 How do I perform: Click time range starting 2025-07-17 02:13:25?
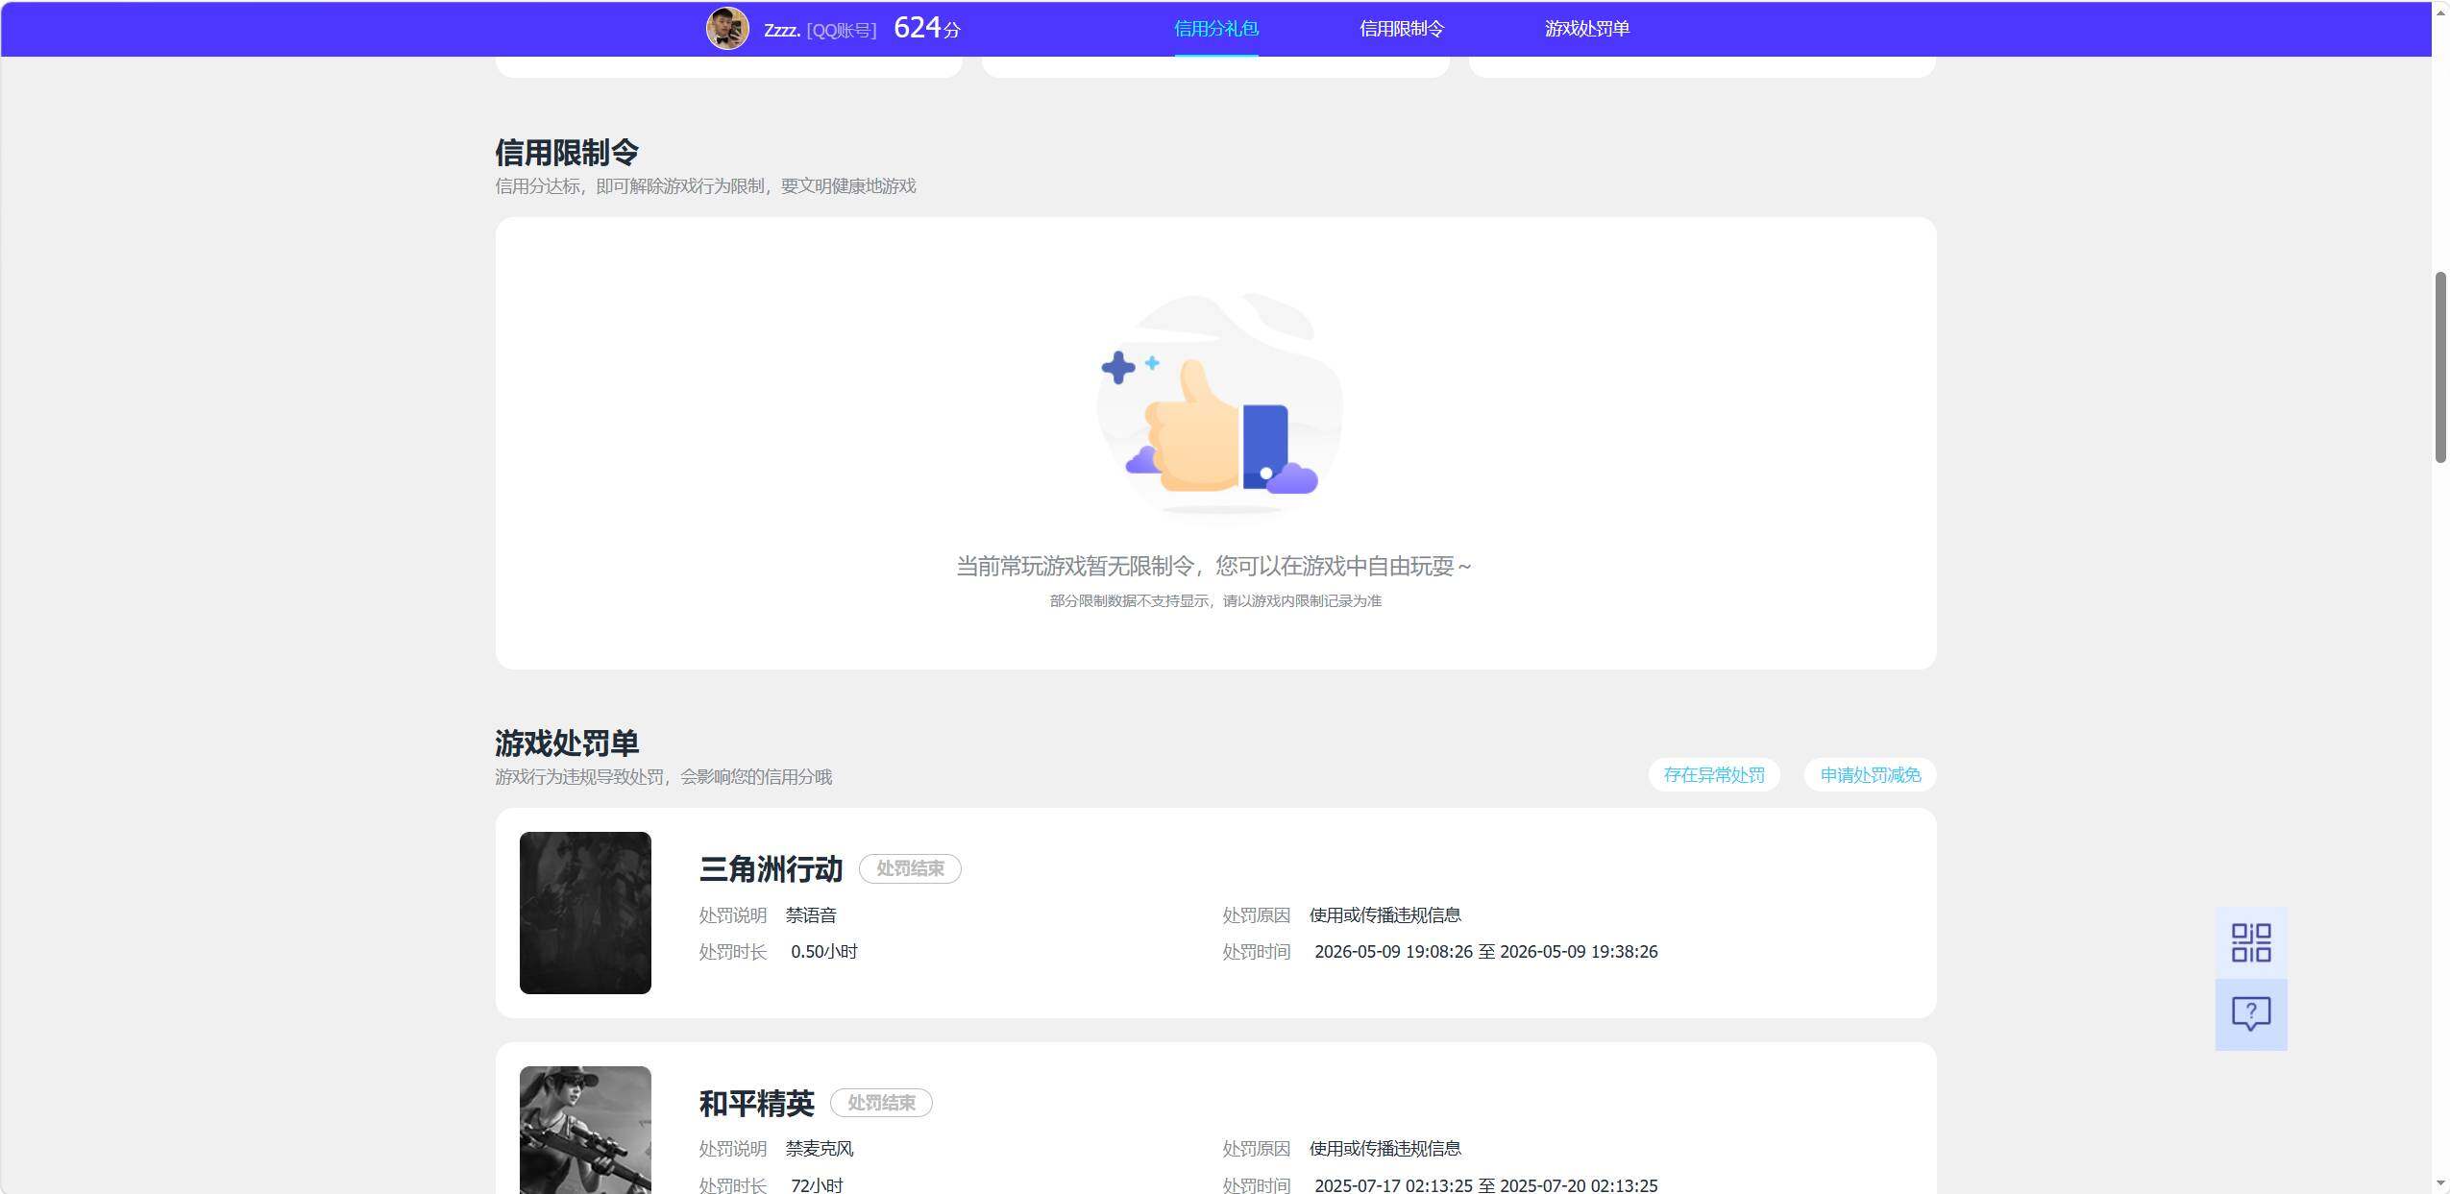1485,1185
